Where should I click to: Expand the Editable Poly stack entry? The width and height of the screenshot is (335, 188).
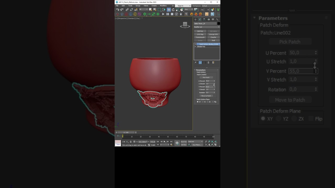click(195, 46)
